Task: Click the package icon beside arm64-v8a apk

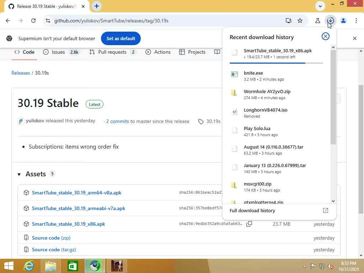Action: 26,193
